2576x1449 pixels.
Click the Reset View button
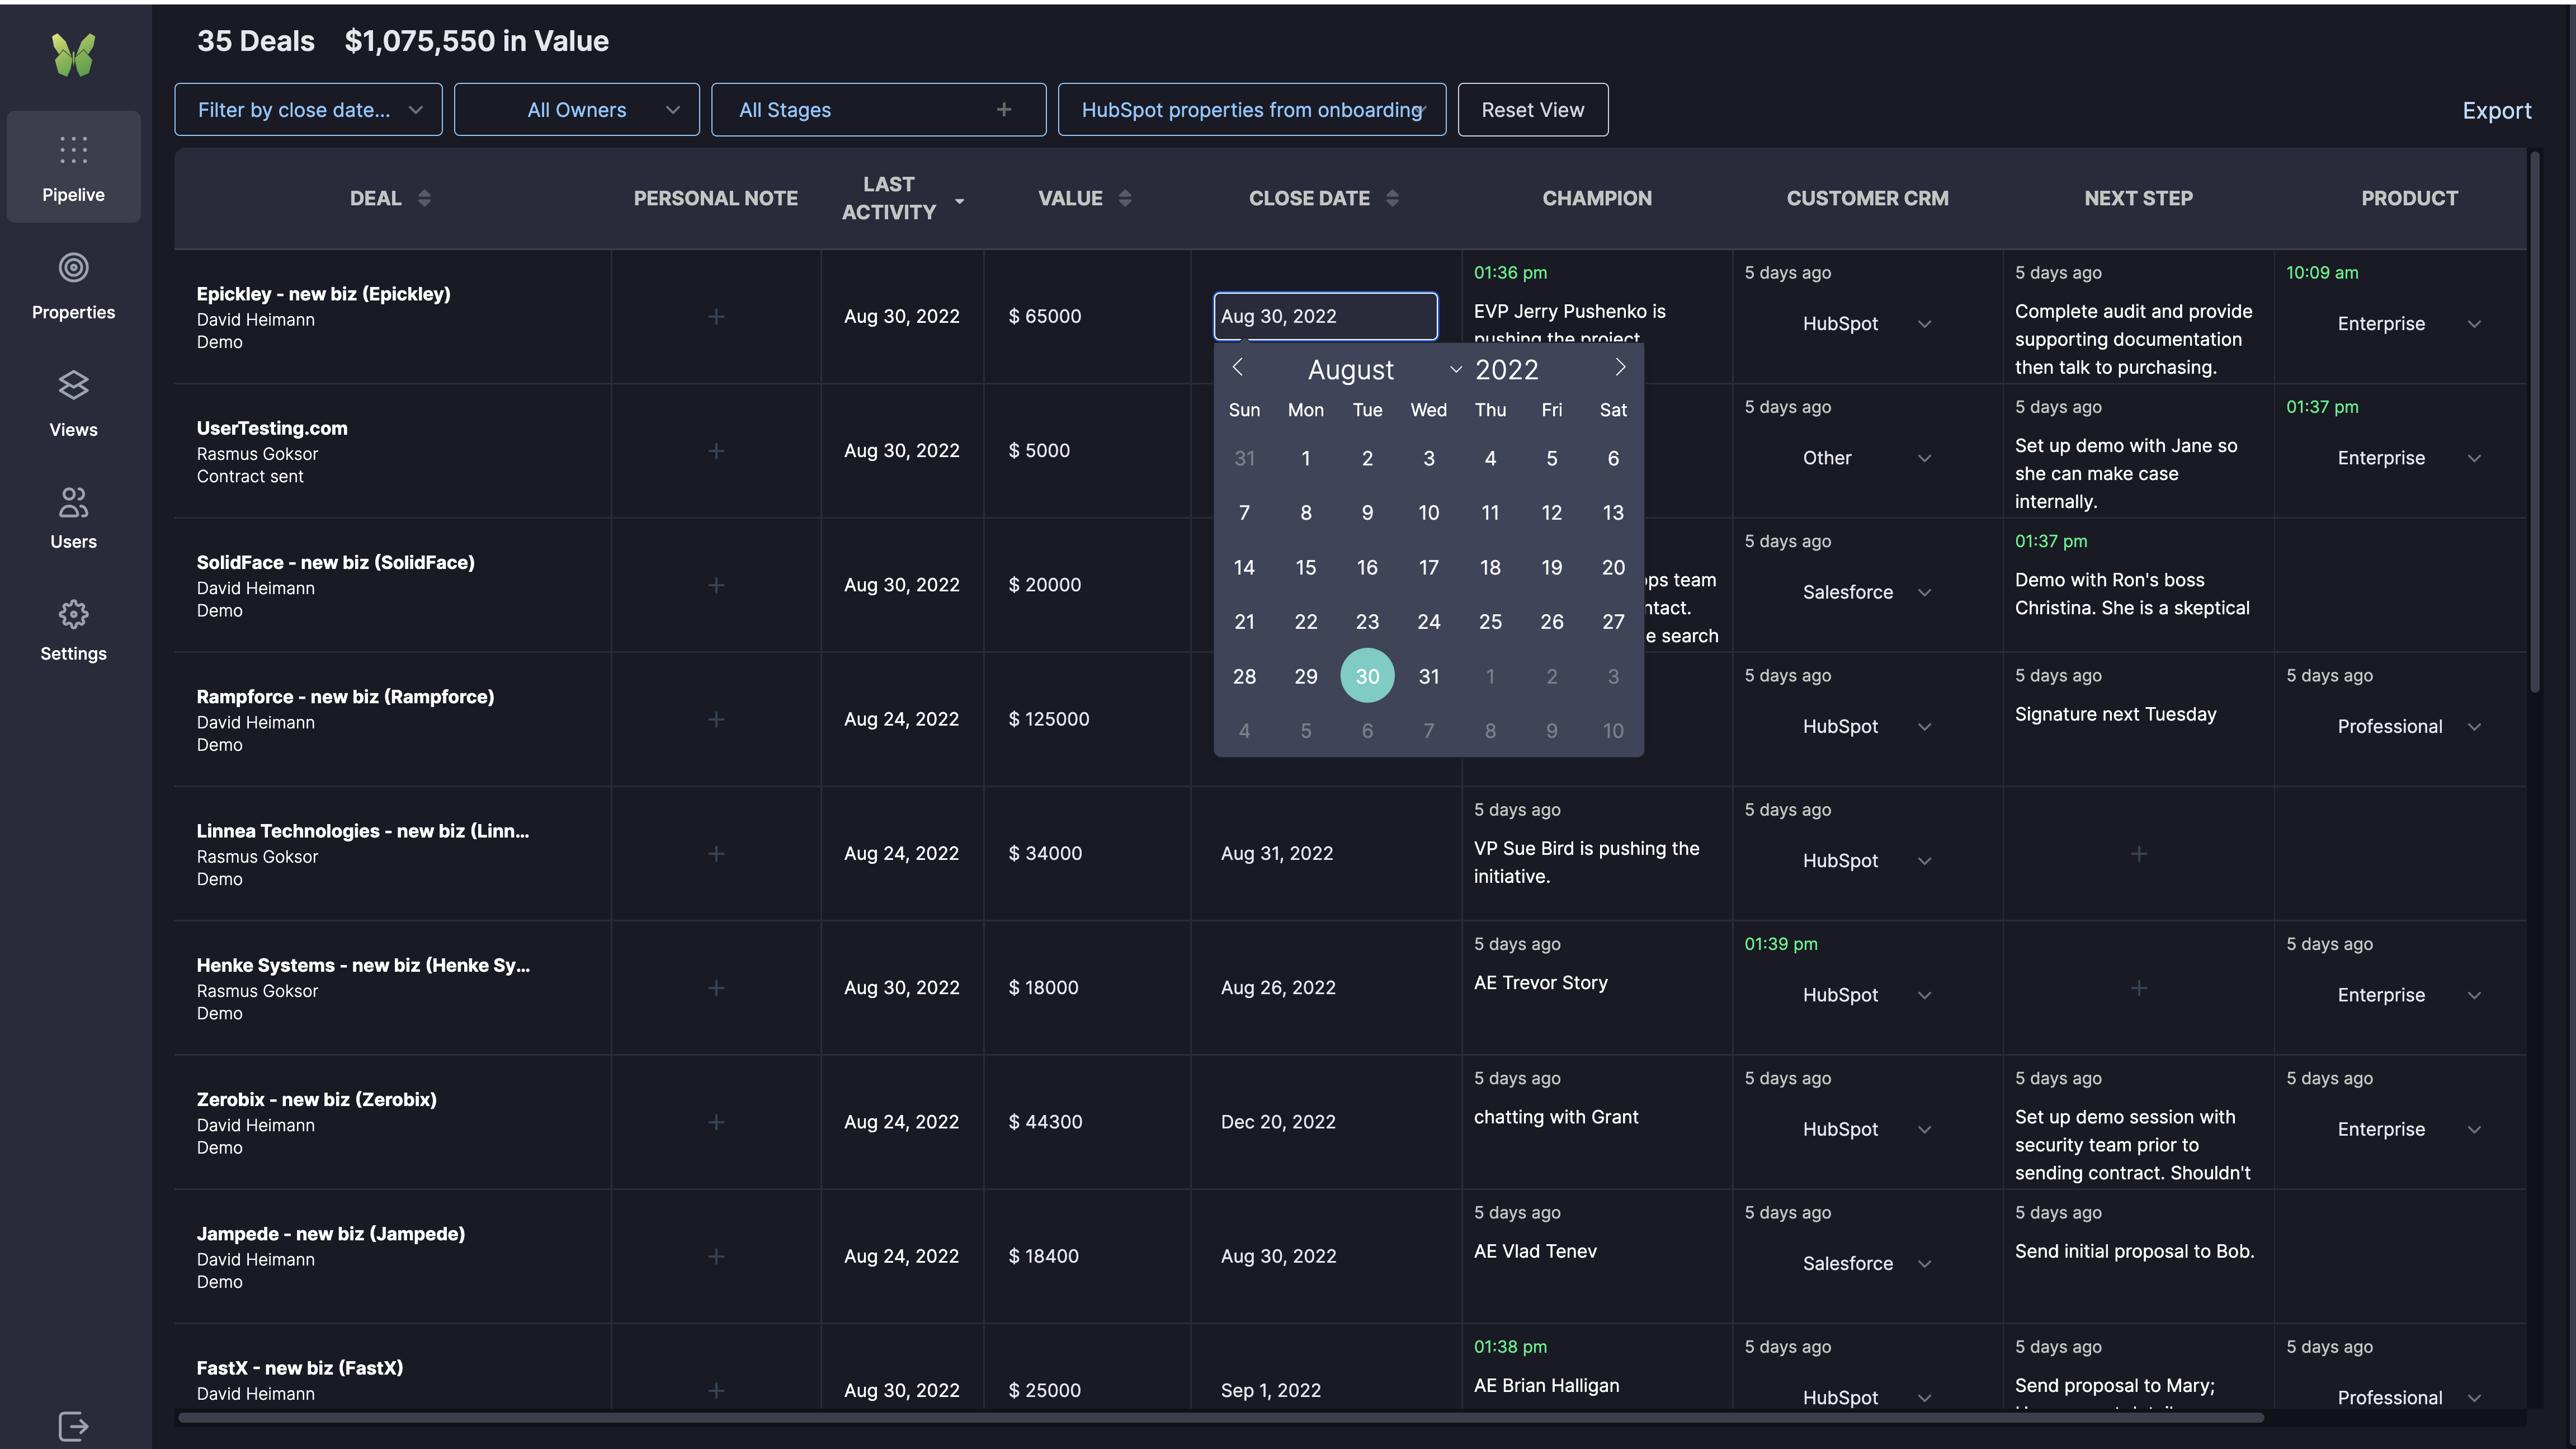click(x=1532, y=110)
